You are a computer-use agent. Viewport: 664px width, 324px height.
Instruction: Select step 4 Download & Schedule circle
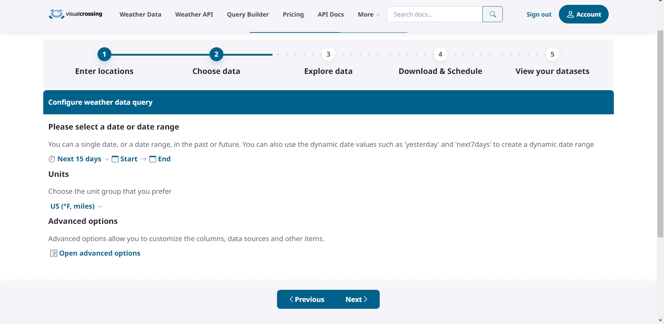440,54
